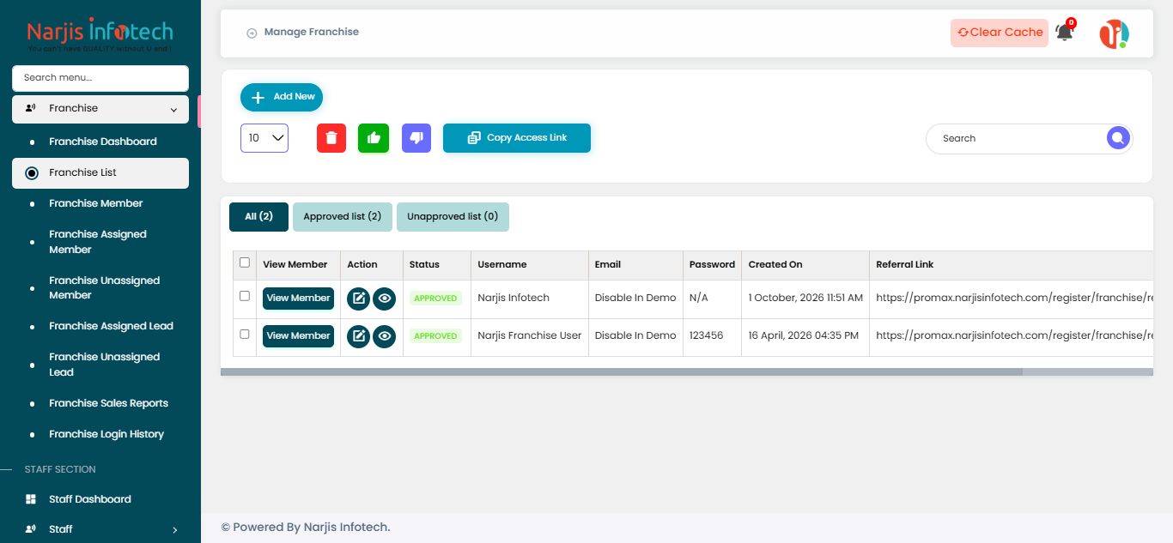Tick the select-all checkbox in table header

point(245,262)
